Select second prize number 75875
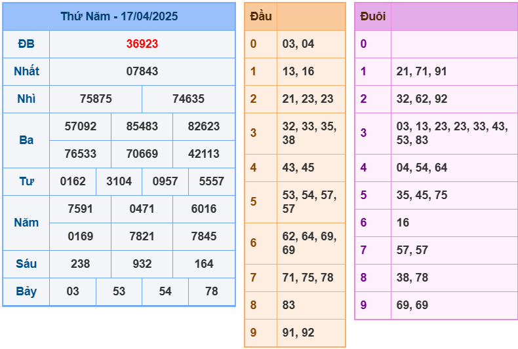The image size is (518, 349). [x=96, y=99]
